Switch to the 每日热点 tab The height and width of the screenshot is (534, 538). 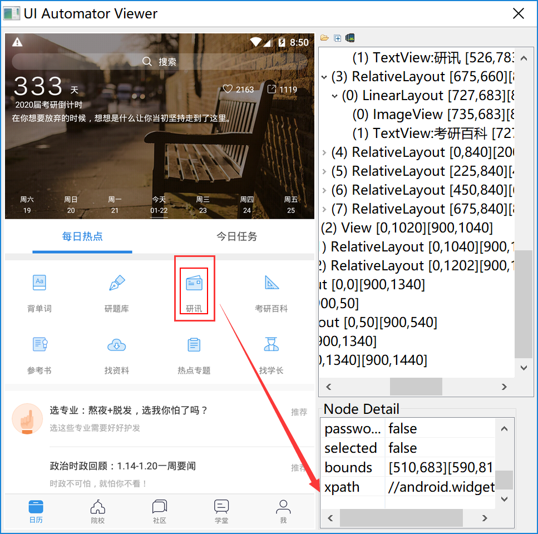click(82, 236)
